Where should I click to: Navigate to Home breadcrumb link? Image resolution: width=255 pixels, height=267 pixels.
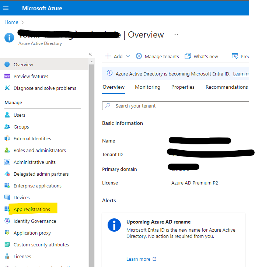click(x=11, y=22)
